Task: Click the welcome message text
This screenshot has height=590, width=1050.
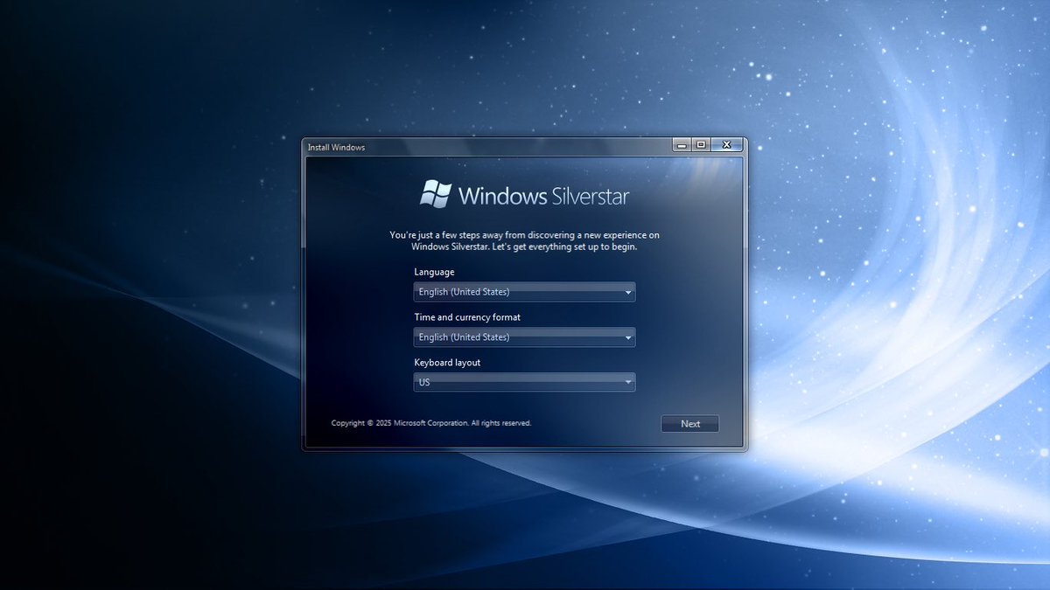Action: tap(524, 240)
